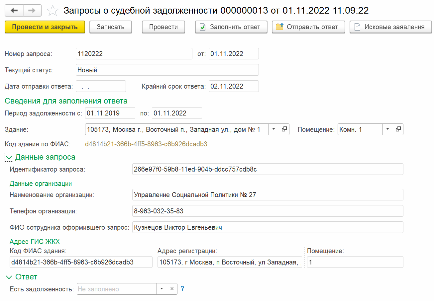Clear the Есть задолженность value
The width and height of the screenshot is (434, 301).
pos(172,289)
